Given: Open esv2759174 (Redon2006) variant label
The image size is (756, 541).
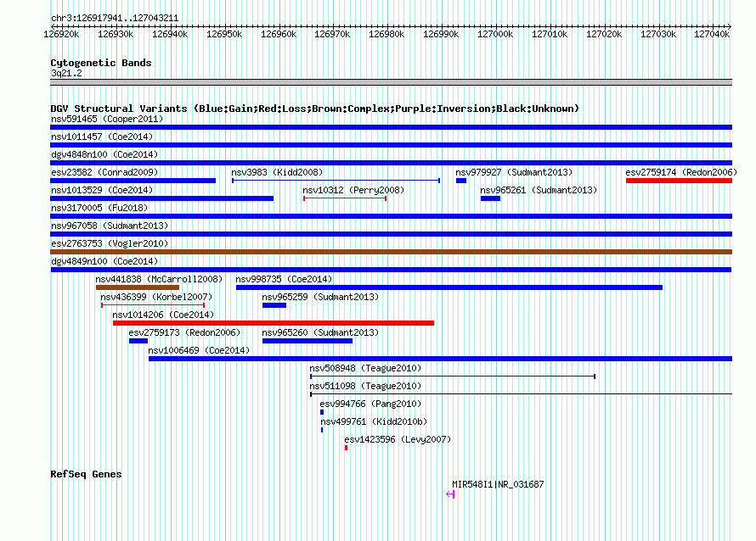Looking at the screenshot, I should click(x=681, y=172).
